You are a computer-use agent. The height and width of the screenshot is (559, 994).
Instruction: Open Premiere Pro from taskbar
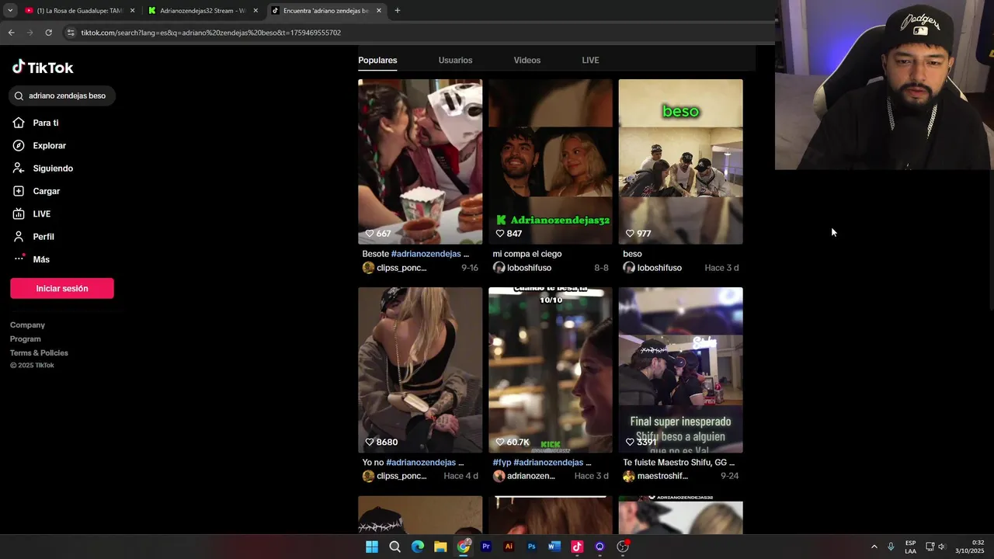[486, 547]
